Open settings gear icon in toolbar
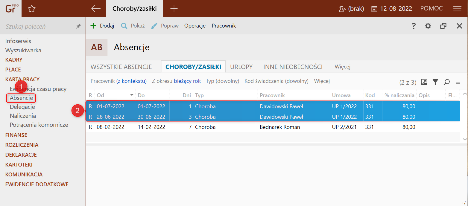 pos(428,26)
